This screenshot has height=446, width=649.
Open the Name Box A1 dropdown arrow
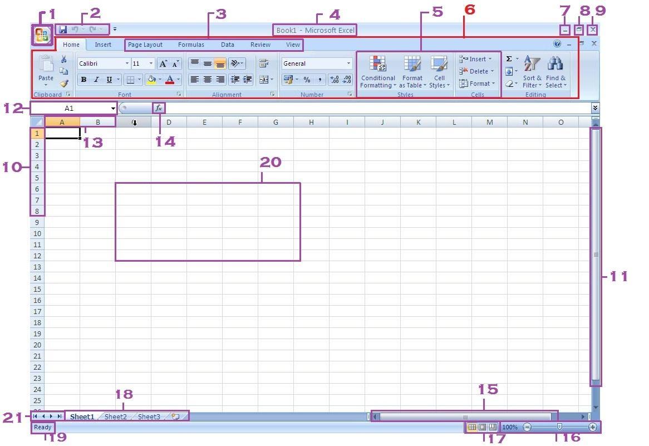[x=112, y=109]
